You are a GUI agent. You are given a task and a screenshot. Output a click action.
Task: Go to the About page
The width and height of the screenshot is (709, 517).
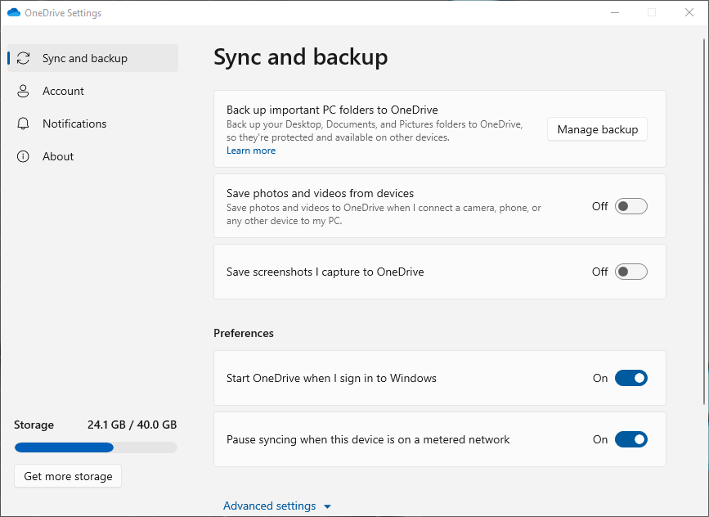pos(58,156)
